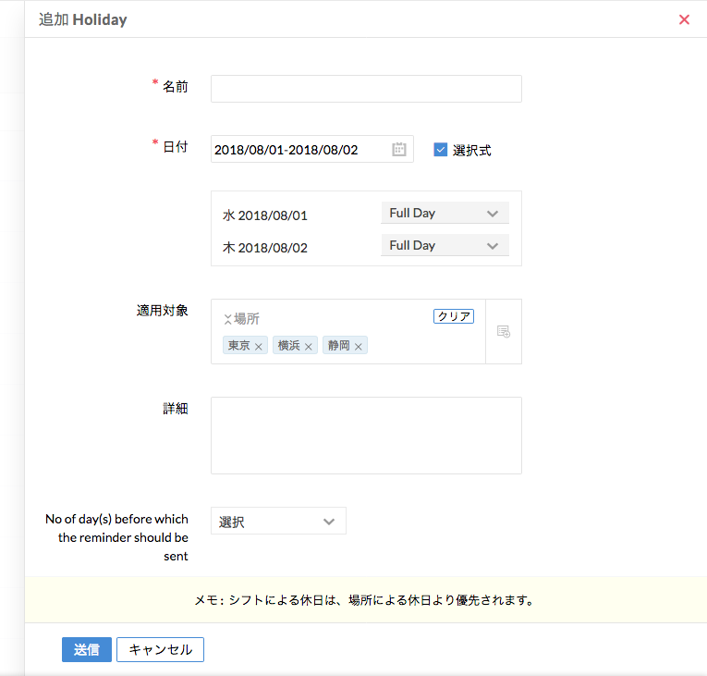The width and height of the screenshot is (707, 676).
Task: Click the 水 2018/08/01 date row label
Action: pyautogui.click(x=265, y=215)
